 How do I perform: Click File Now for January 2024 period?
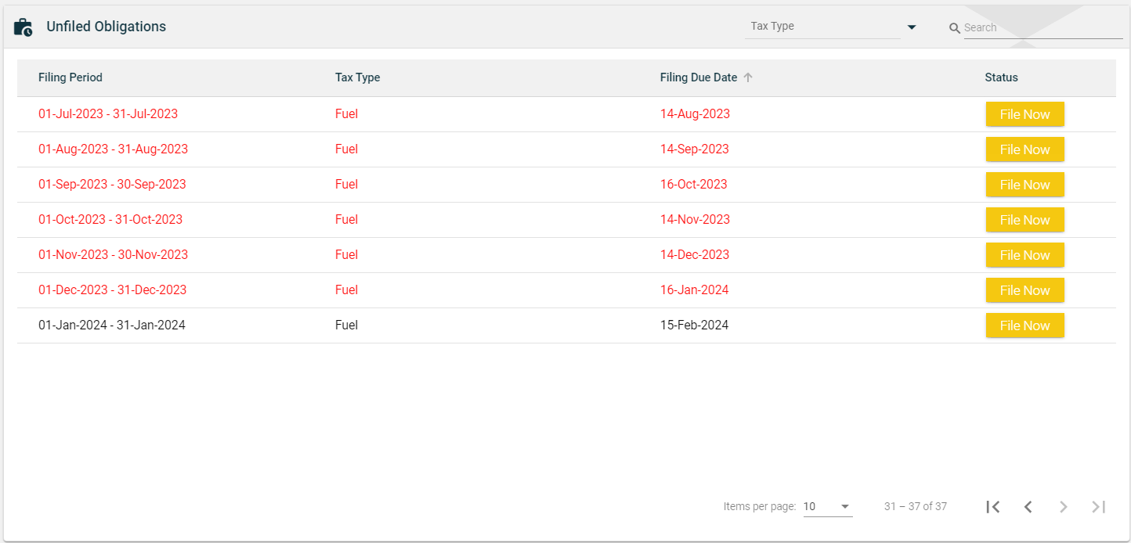coord(1024,325)
